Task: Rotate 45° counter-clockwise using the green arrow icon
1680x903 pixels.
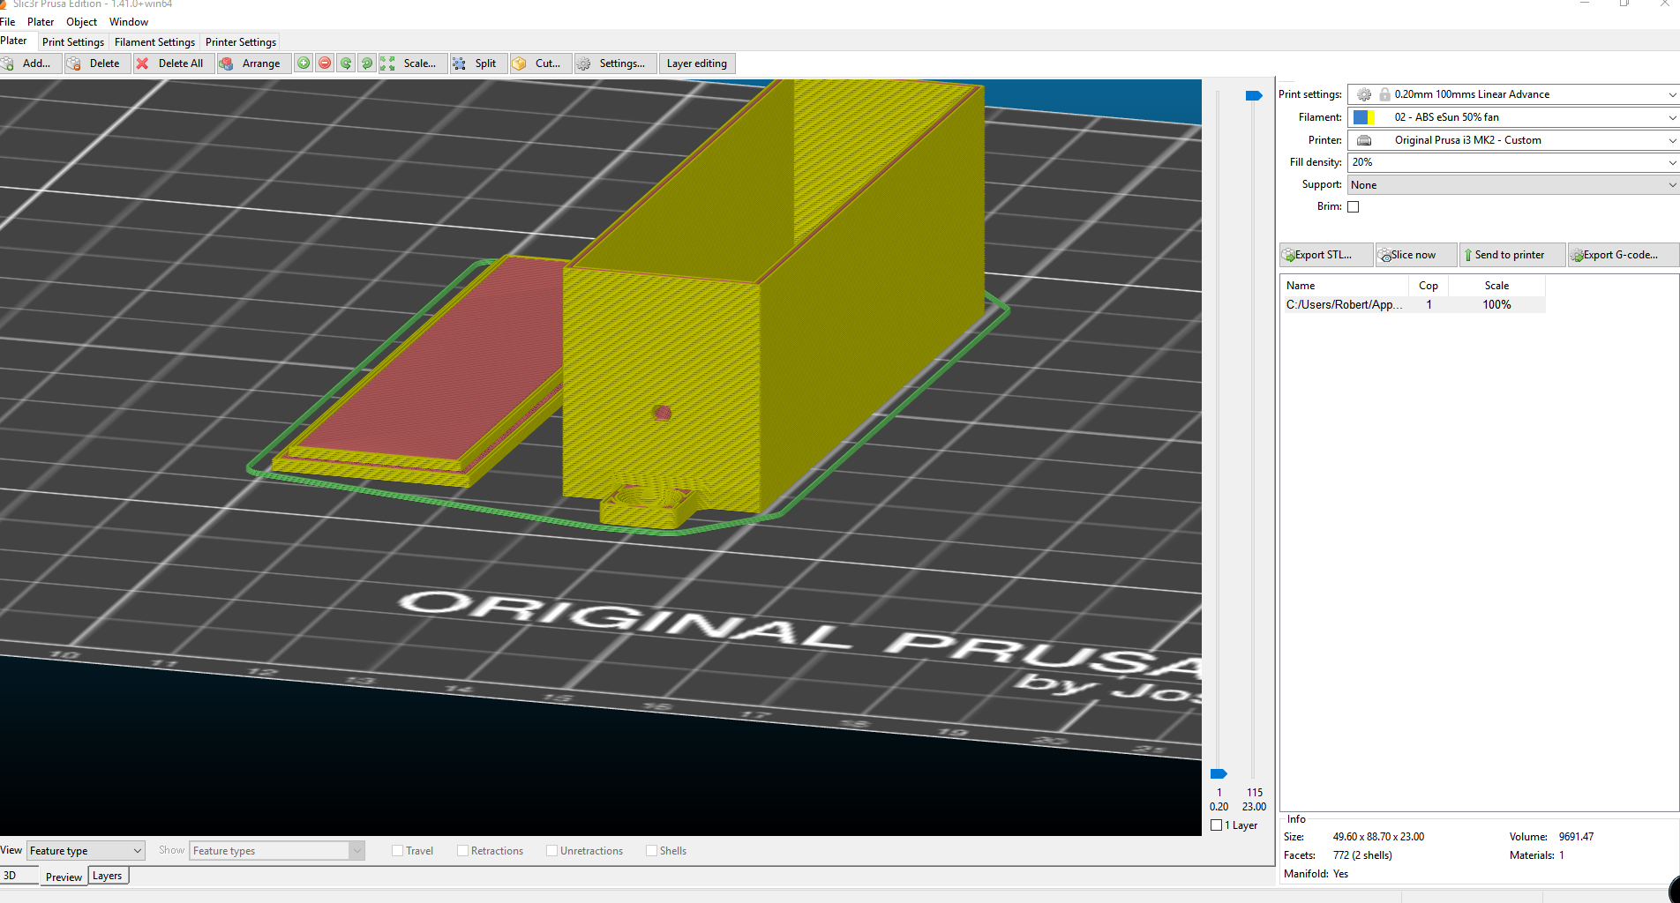Action: click(x=346, y=63)
